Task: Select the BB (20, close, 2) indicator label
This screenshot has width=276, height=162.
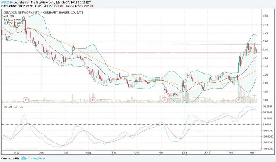Action: pyautogui.click(x=14, y=19)
